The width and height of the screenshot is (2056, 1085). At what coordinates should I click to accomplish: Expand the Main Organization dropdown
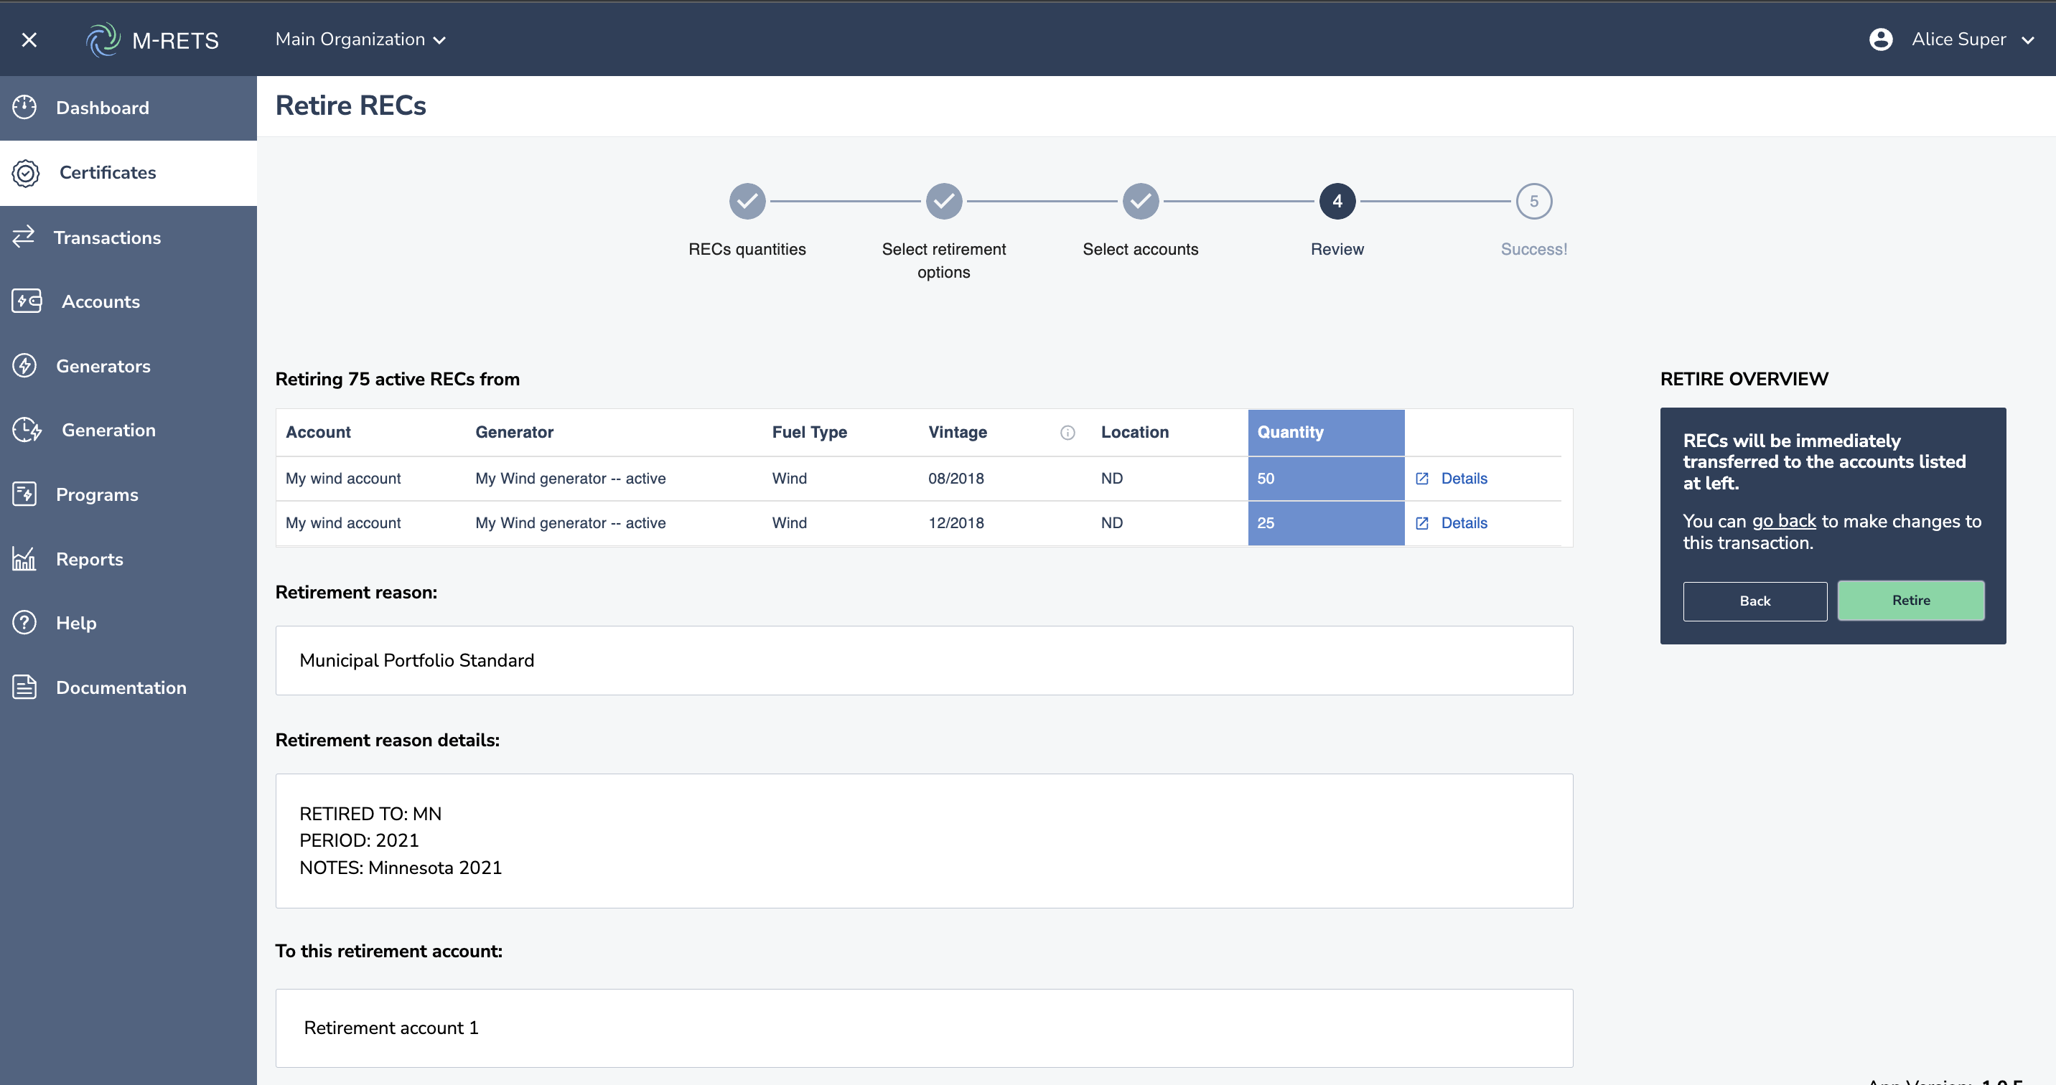pyautogui.click(x=360, y=39)
